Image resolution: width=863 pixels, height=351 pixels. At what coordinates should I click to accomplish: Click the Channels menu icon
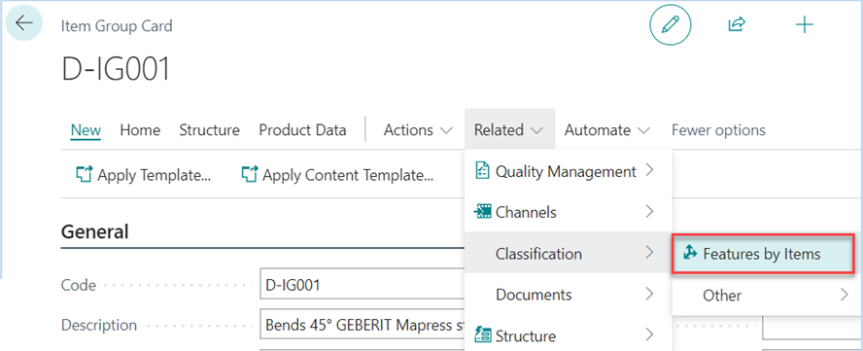pyautogui.click(x=483, y=212)
